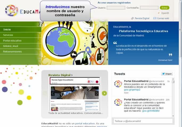182x127 pixels.
Task: Click the Contraseña input field
Action: pyautogui.click(x=149, y=8)
